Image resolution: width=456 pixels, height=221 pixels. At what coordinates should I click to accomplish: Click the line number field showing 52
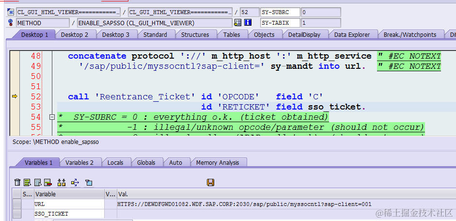coord(250,12)
